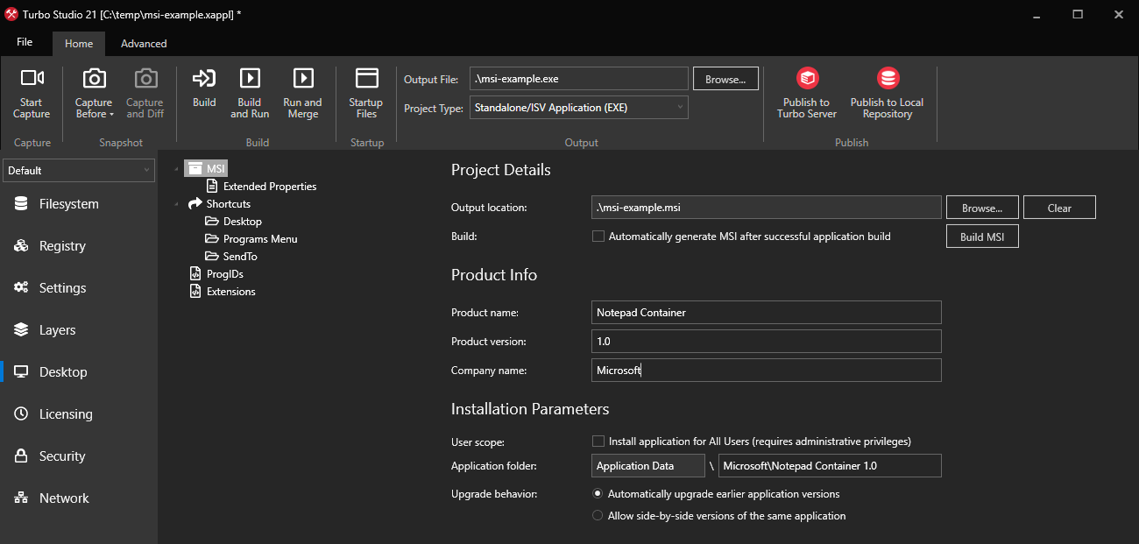
Task: Check Install application for All Users
Action: pyautogui.click(x=598, y=441)
